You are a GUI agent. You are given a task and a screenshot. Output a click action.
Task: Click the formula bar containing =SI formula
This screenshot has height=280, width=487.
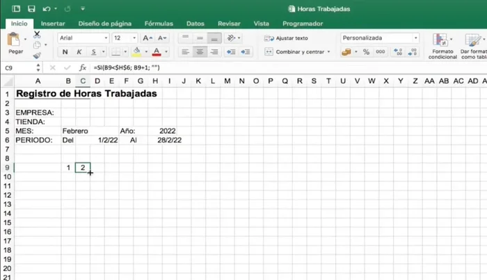(289, 67)
